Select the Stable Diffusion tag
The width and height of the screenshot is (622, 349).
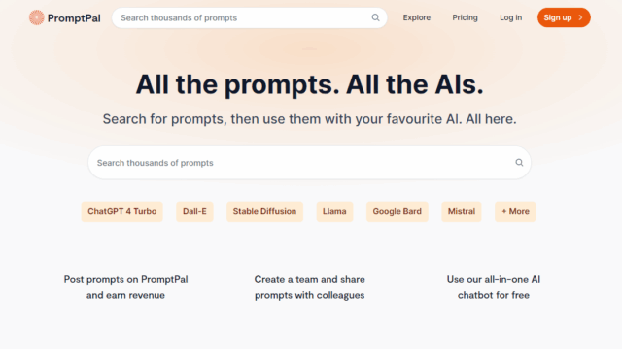[x=264, y=211]
